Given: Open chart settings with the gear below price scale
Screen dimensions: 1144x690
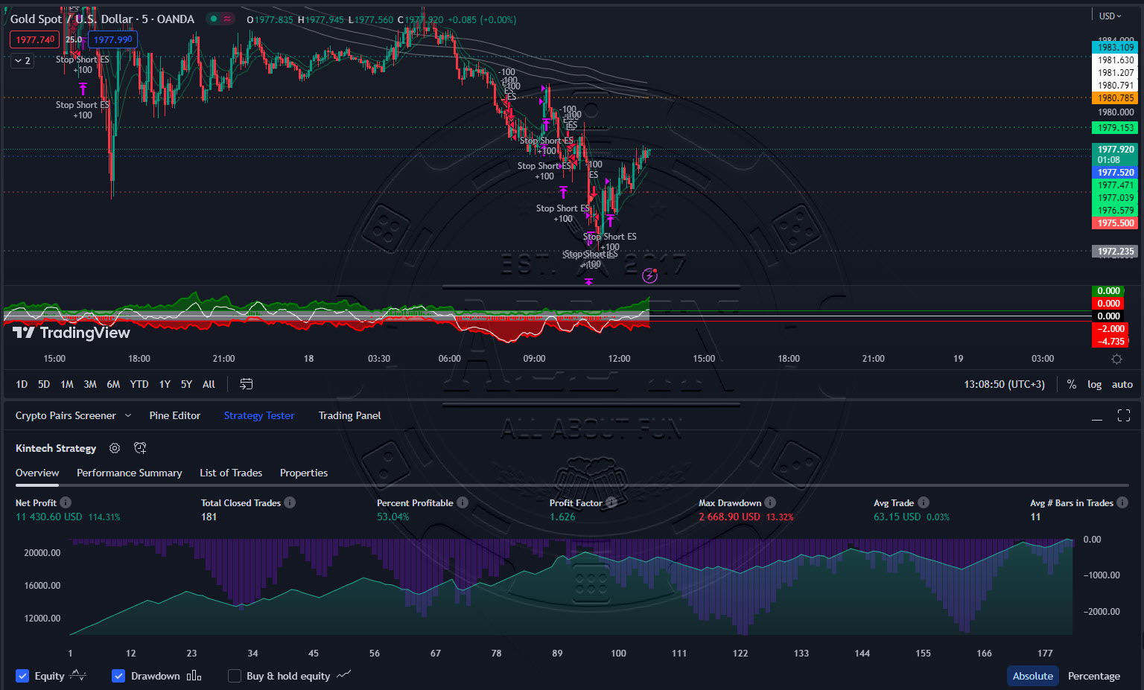Looking at the screenshot, I should (x=1116, y=359).
